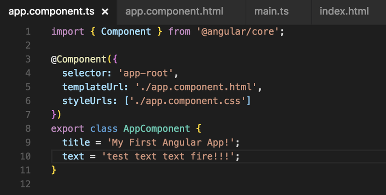Click line number 12 in the gutter
Viewport: 386px width, 195px height.
pos(26,184)
